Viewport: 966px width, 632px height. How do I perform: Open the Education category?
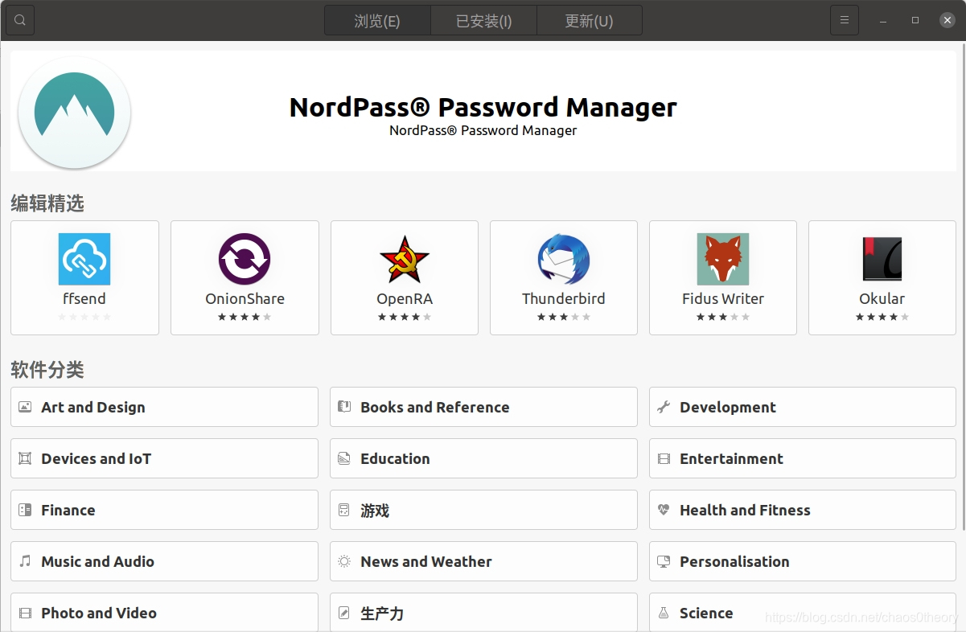click(x=483, y=458)
